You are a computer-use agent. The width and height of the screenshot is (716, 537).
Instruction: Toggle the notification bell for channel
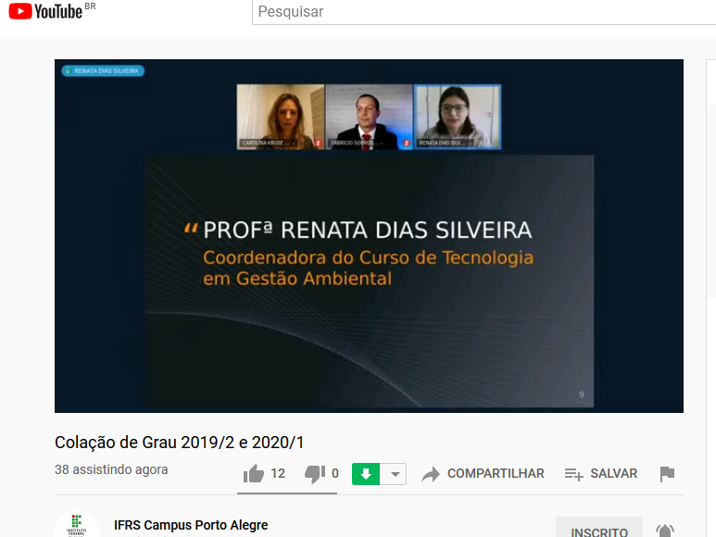[x=664, y=531]
